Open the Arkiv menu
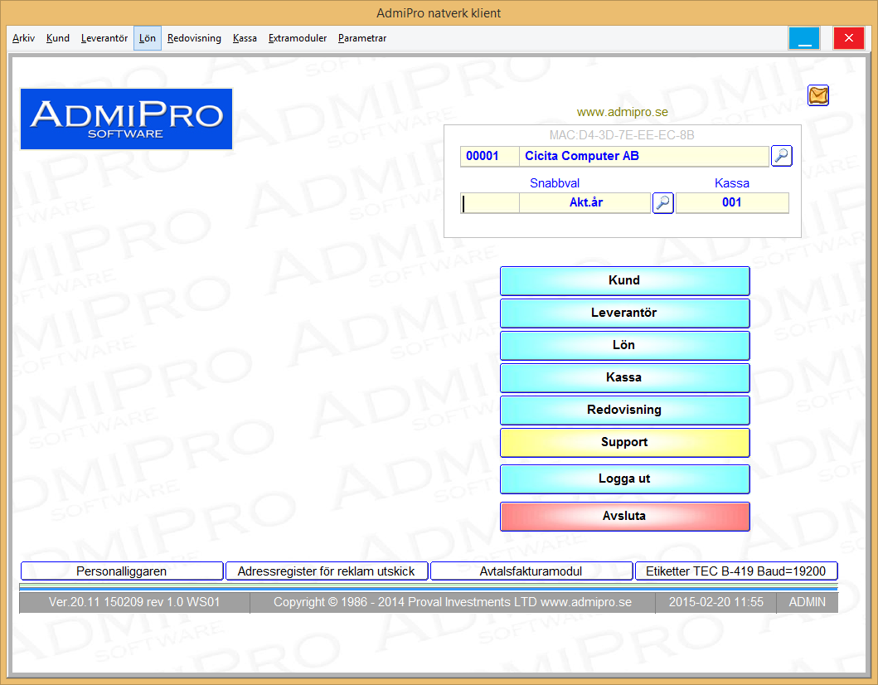Image resolution: width=878 pixels, height=685 pixels. 23,38
